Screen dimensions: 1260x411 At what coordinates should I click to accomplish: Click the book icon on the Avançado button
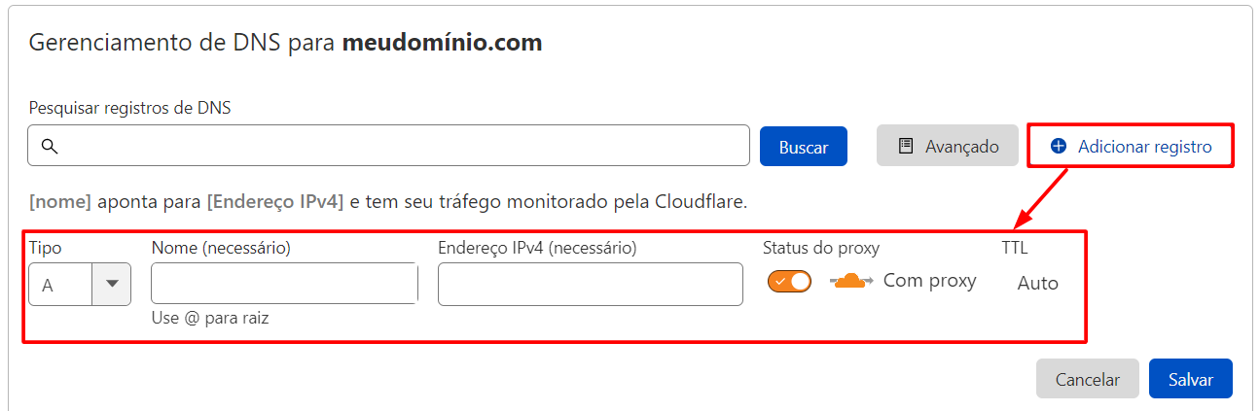[906, 146]
